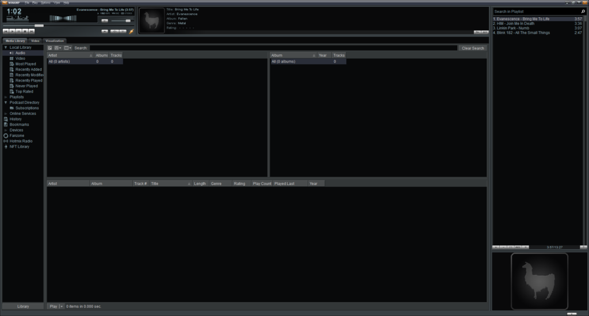Screen dimensions: 589x316
Task: Click the lightning bolt Winamp icon
Action: tap(132, 31)
